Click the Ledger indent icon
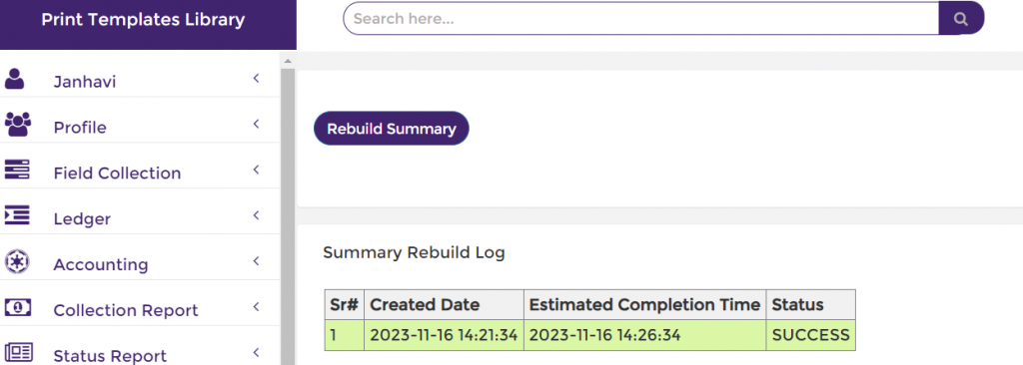The height and width of the screenshot is (365, 1023). pos(17,215)
